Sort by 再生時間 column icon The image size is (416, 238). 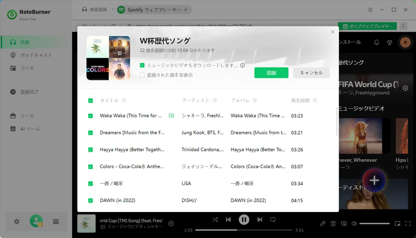(315, 101)
